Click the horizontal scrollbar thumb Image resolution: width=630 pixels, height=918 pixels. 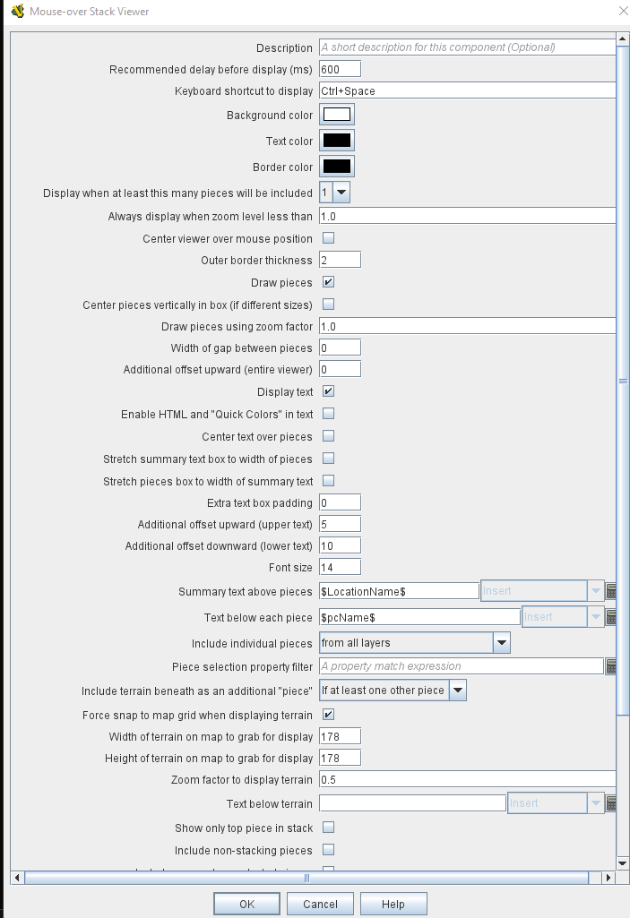(306, 878)
